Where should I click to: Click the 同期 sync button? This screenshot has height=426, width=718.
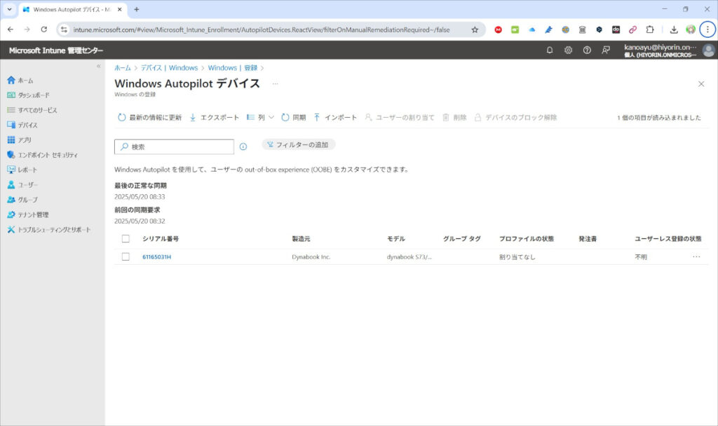[294, 118]
